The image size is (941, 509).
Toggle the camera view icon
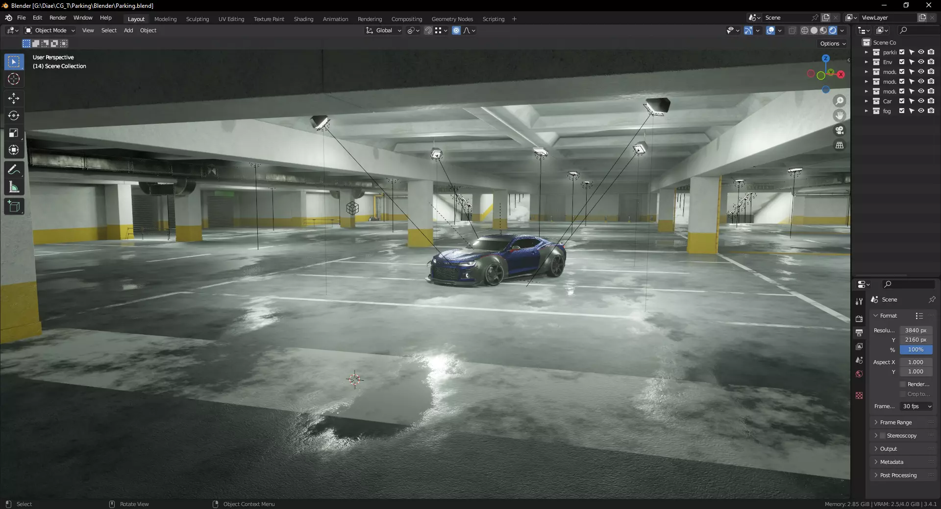(840, 130)
